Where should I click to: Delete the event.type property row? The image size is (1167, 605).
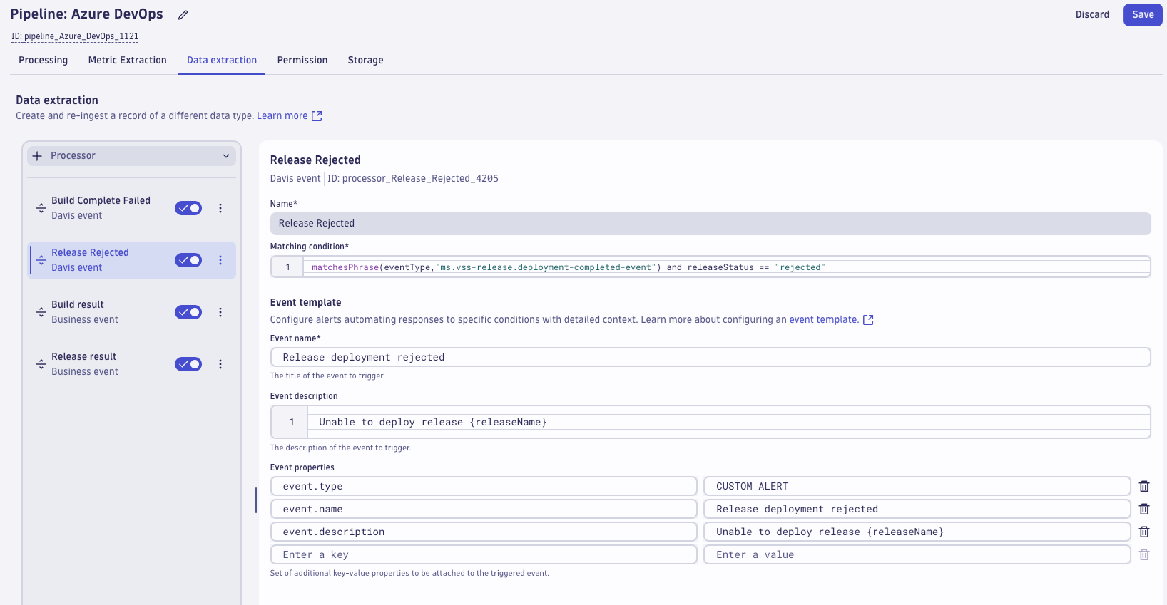pos(1144,486)
